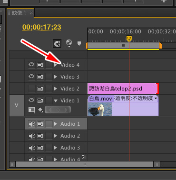The height and width of the screenshot is (180, 176).
Task: Click the V source track indicator
Action: click(17, 105)
